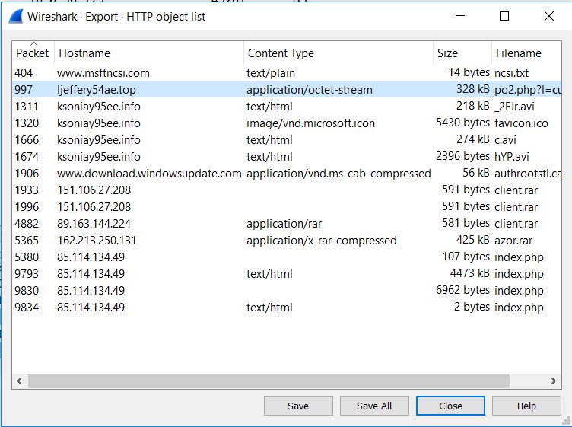Close the window with the X icon

(x=549, y=16)
